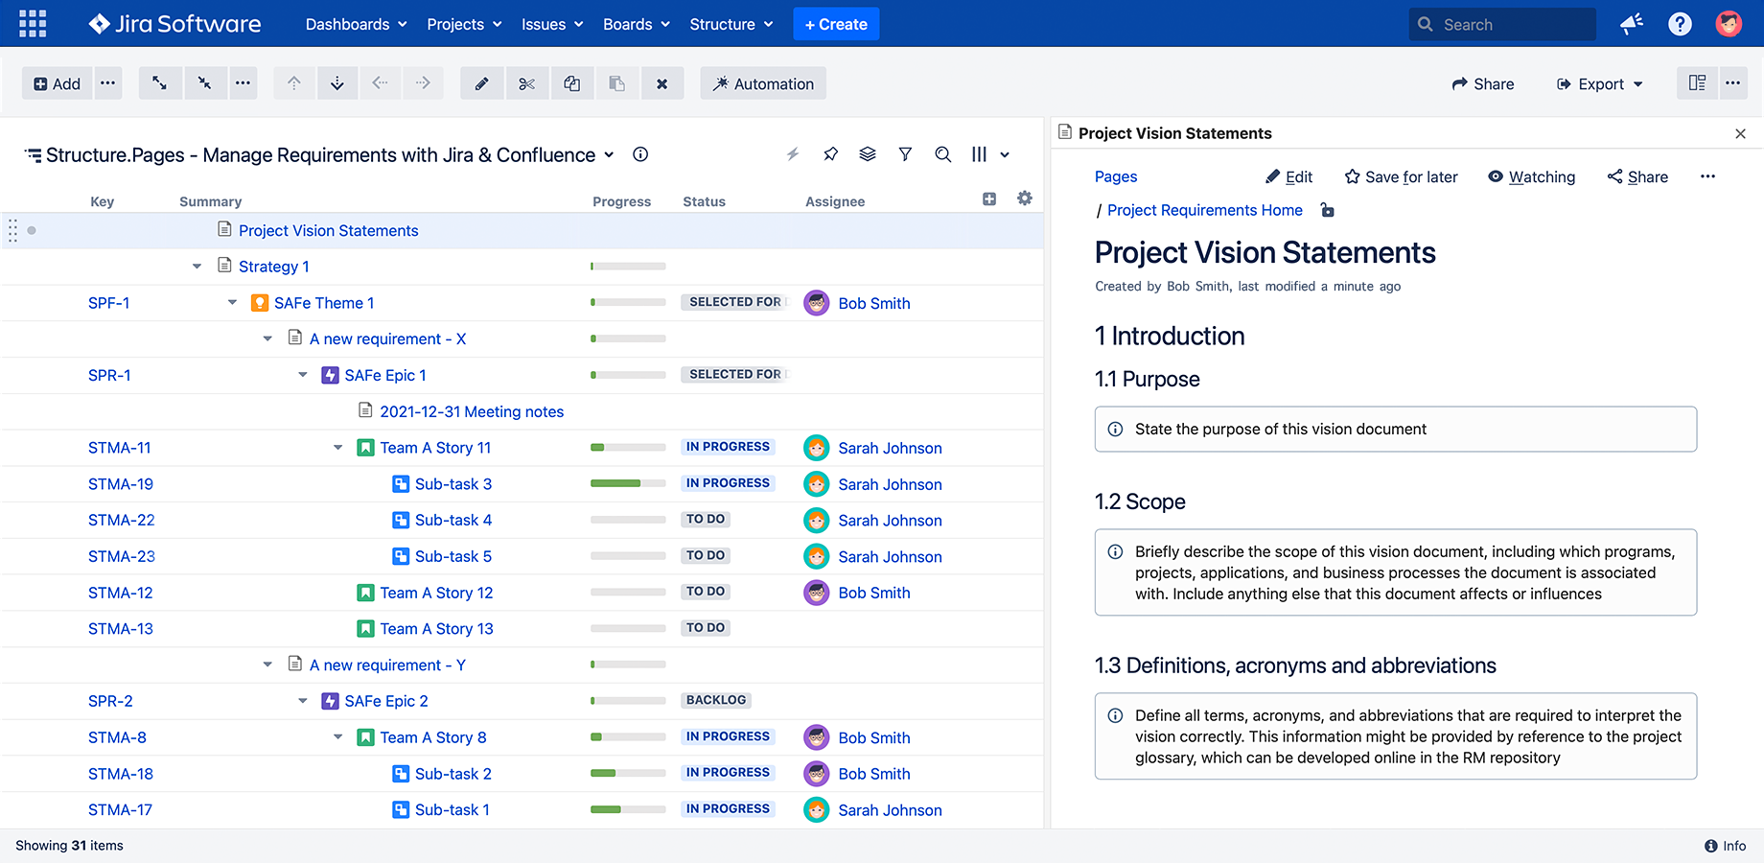Click the move up arrow icon

coord(294,83)
